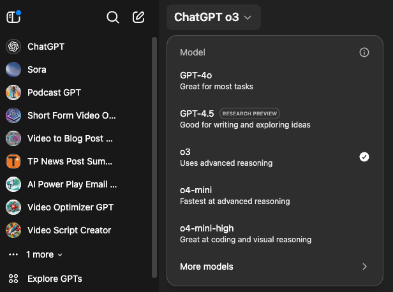The width and height of the screenshot is (393, 292).
Task: Expand More models chevron arrow
Action: pyautogui.click(x=364, y=266)
